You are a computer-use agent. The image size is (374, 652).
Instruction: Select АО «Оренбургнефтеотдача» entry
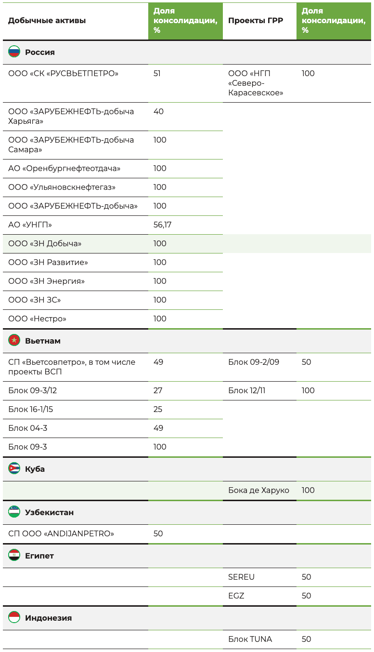click(x=64, y=169)
